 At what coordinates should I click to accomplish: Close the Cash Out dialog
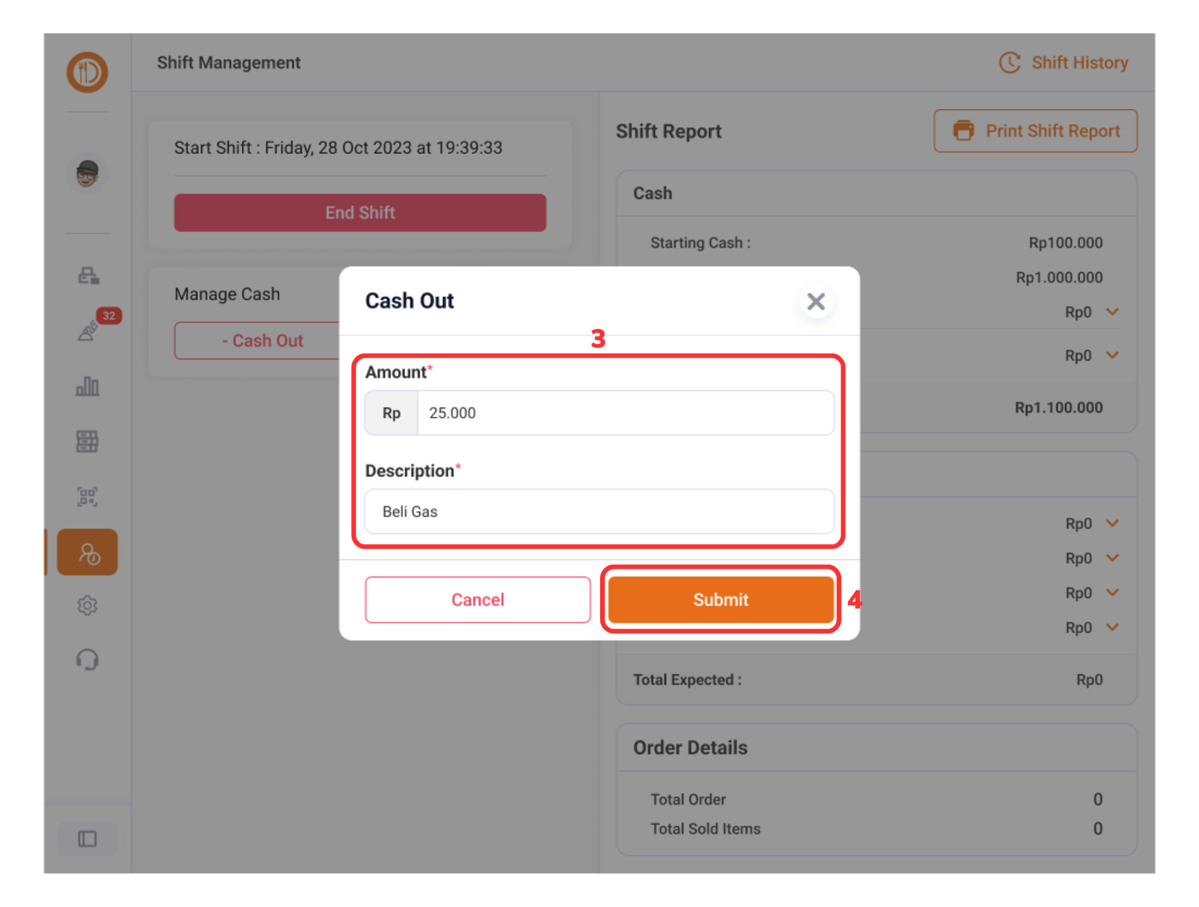point(816,301)
